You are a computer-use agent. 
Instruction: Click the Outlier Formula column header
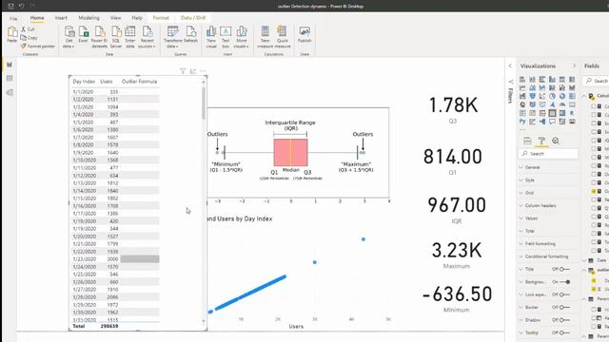(140, 82)
